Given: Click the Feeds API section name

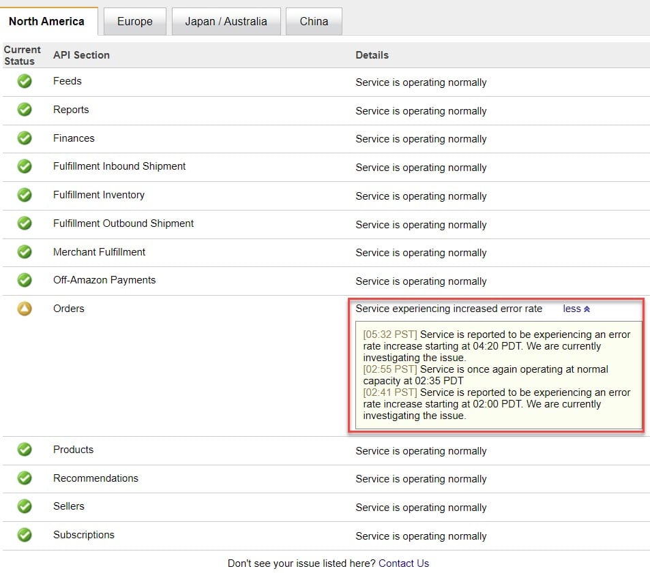Looking at the screenshot, I should click(x=67, y=81).
